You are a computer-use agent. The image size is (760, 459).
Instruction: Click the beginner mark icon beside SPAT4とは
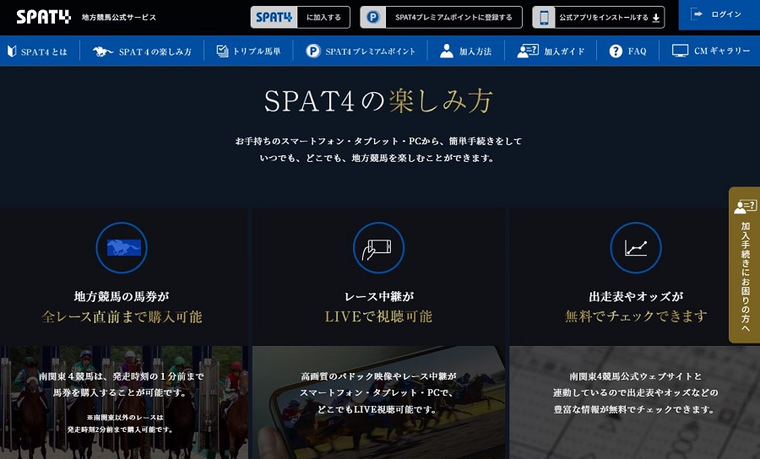coord(12,51)
